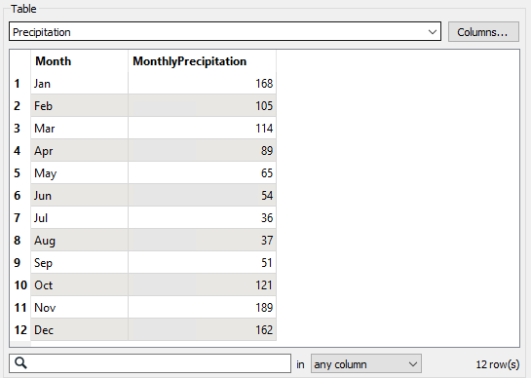Click the MonthlyPrecipitation column header

(x=203, y=61)
